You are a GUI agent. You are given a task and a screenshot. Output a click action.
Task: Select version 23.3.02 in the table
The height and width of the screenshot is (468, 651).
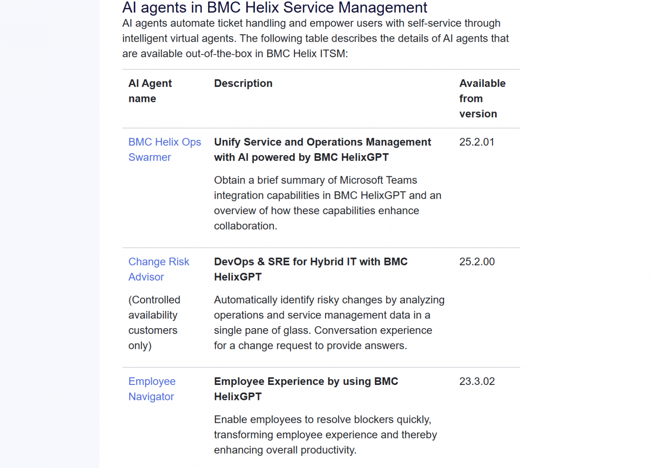tap(477, 382)
